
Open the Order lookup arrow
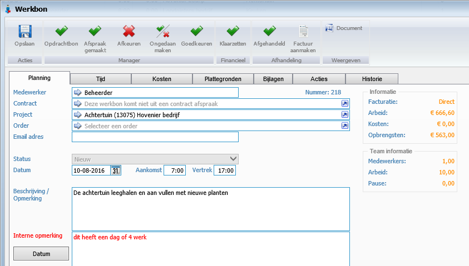pos(345,126)
